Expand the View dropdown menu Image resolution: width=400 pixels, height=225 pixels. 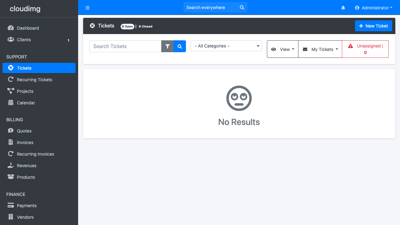tap(282, 49)
